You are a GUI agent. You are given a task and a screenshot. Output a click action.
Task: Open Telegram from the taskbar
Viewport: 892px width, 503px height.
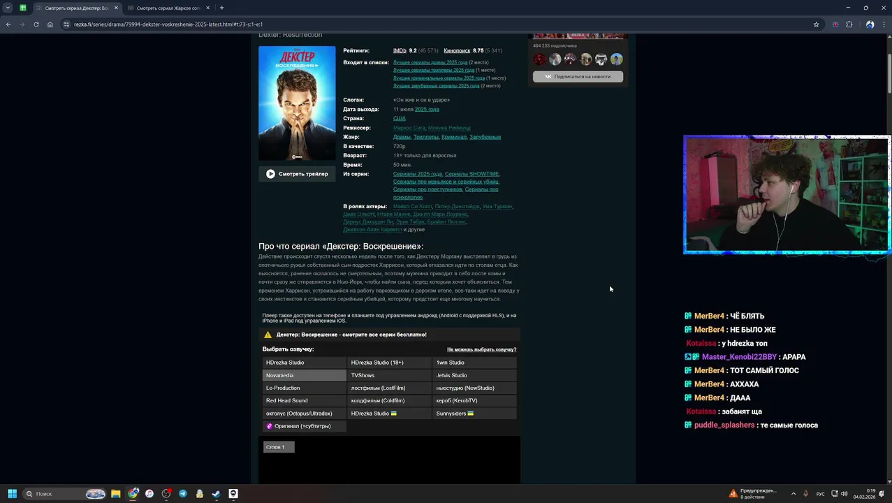click(x=183, y=494)
